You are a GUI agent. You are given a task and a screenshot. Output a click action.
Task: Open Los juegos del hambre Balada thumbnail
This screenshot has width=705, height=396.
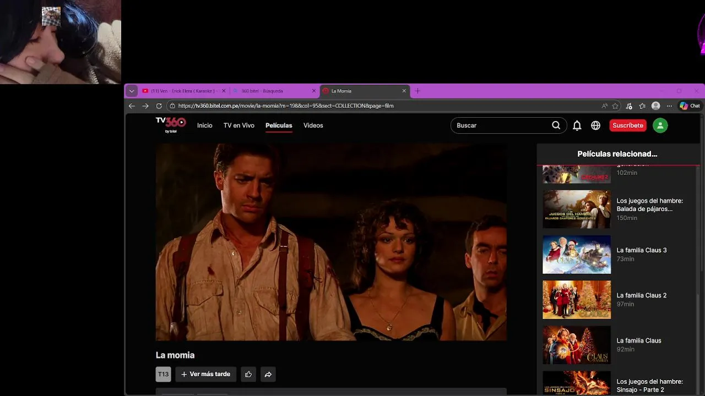577,209
